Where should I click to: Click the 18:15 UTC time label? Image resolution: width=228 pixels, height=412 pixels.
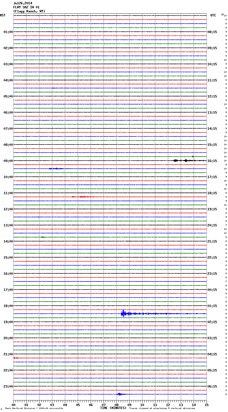pos(212,193)
